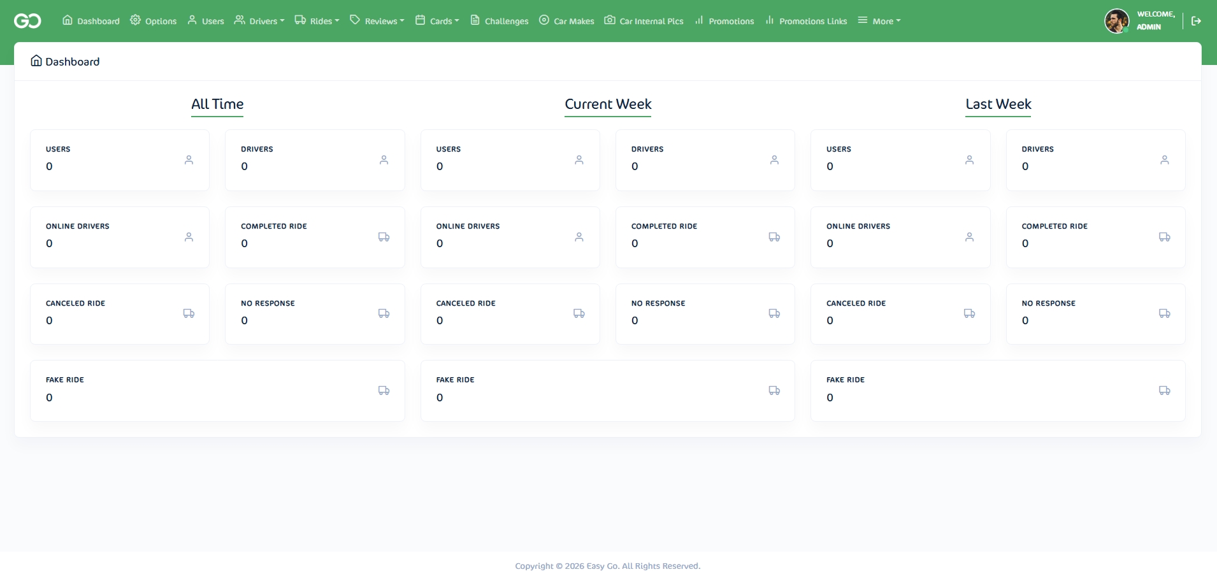Expand the Drivers dropdown menu
Viewport: 1217px width, 581px height.
[259, 21]
